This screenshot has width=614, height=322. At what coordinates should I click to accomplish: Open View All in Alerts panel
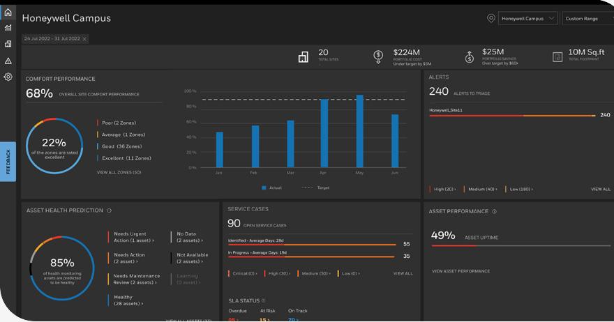pos(601,189)
